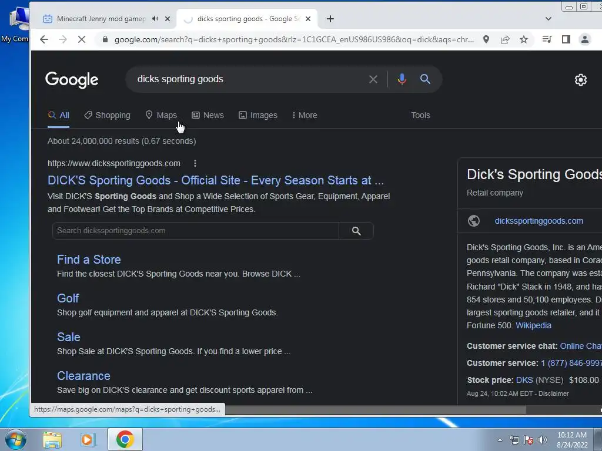Open the DICK'S Sporting Goods Official Site result
Screen dimensions: 602x451
(216, 181)
